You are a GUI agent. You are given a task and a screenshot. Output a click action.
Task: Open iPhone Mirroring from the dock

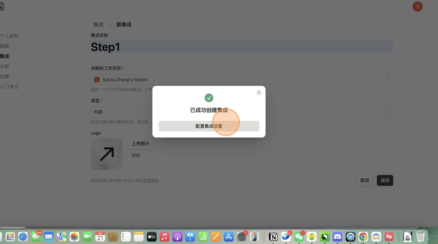click(x=254, y=237)
